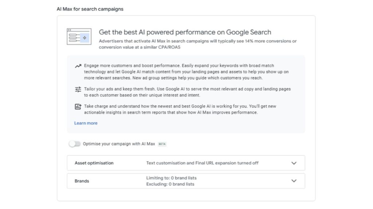Viewport: 373px width, 209px height.
Task: Open the Learn more link
Action: click(x=86, y=123)
